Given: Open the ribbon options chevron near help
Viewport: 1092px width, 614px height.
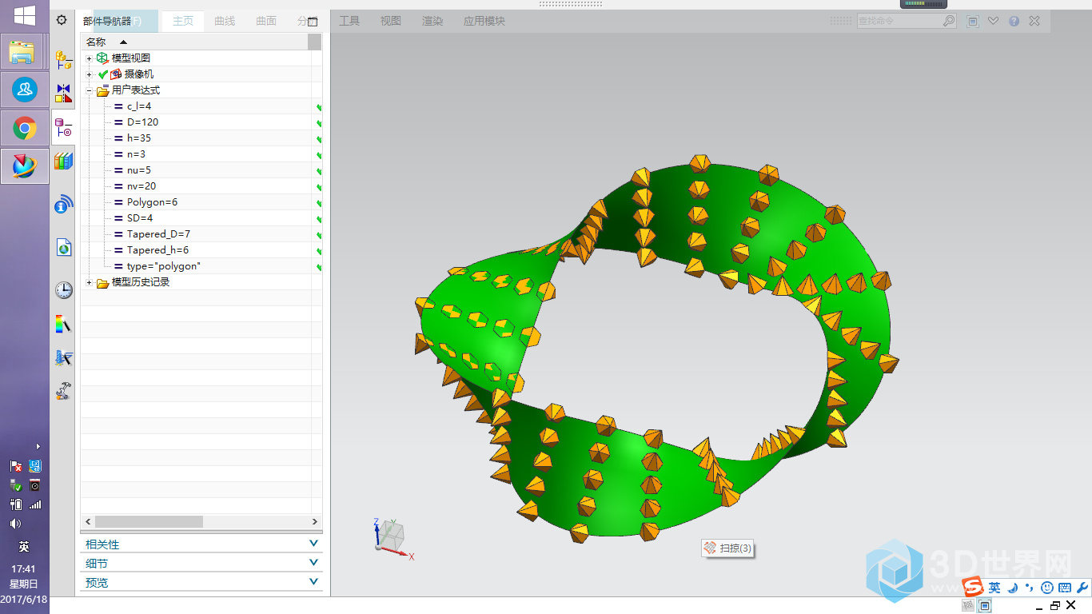Looking at the screenshot, I should 993,22.
